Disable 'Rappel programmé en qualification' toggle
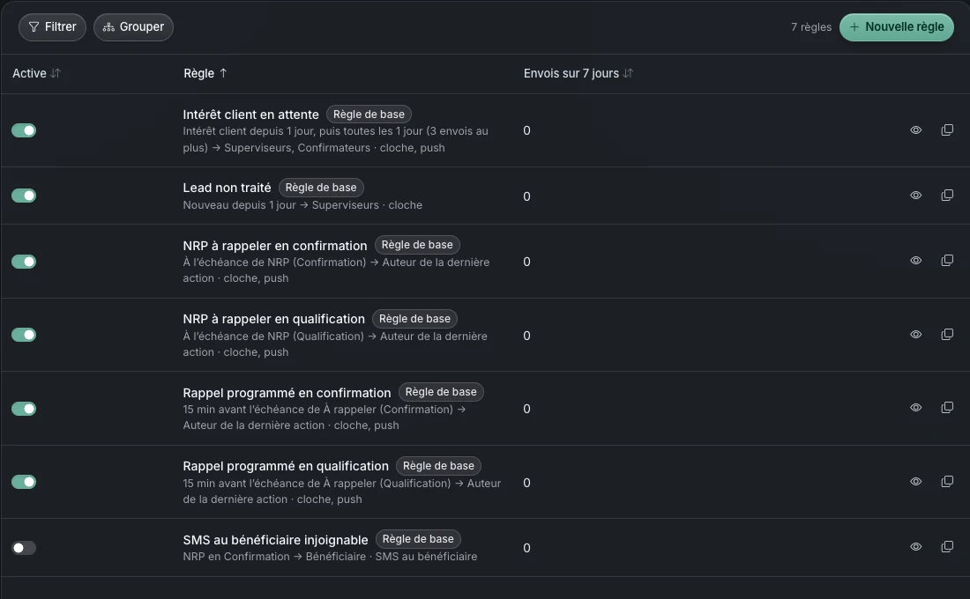Viewport: 970px width, 599px height. tap(24, 482)
